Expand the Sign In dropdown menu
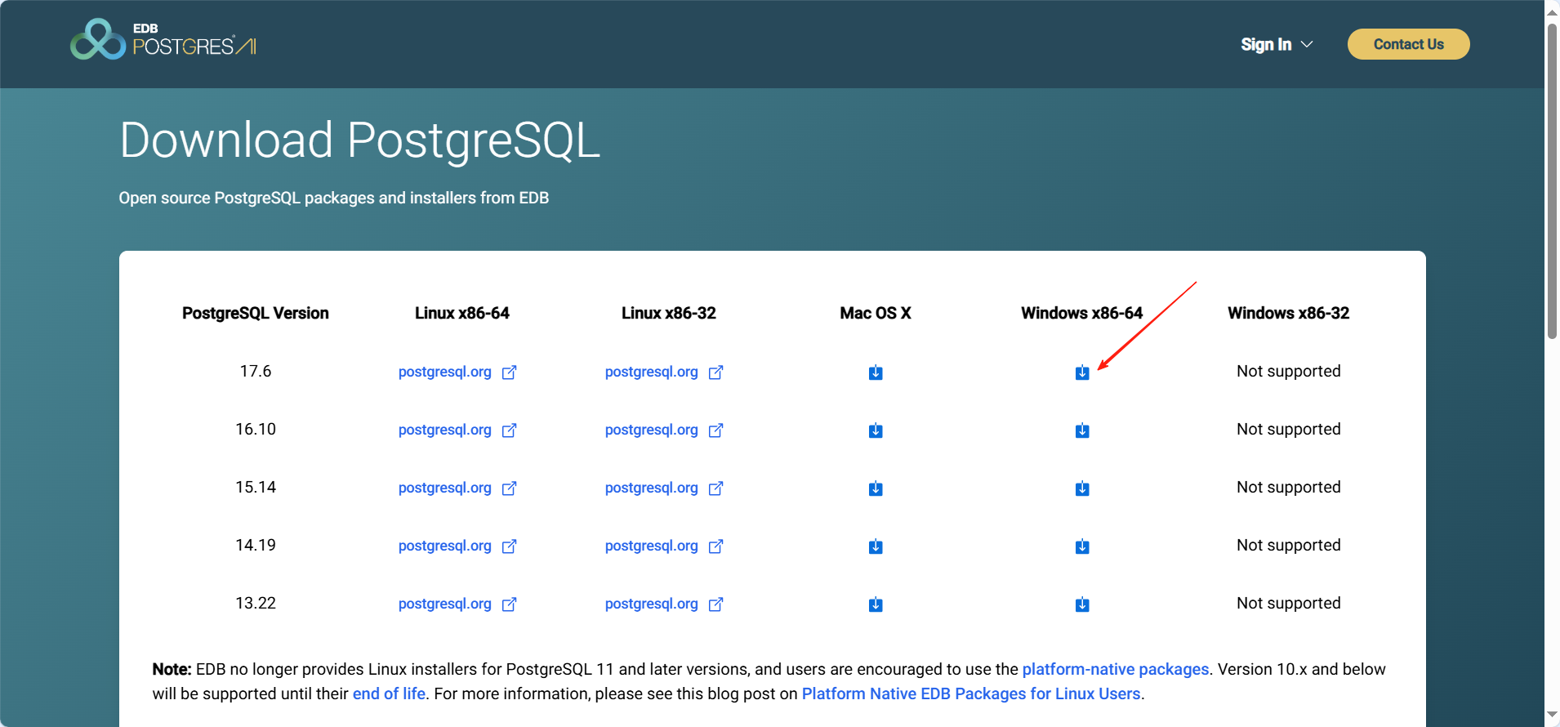Image resolution: width=1560 pixels, height=727 pixels. coord(1276,44)
